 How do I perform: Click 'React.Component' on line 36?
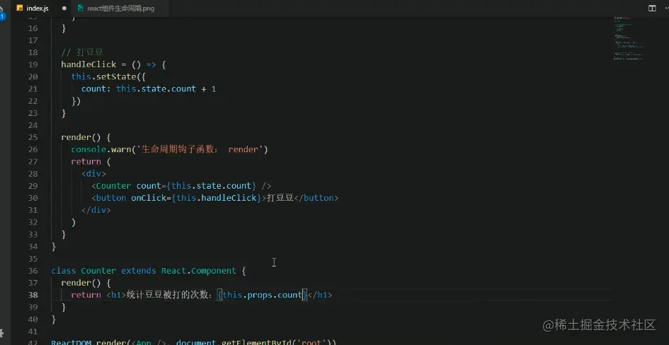tap(198, 271)
